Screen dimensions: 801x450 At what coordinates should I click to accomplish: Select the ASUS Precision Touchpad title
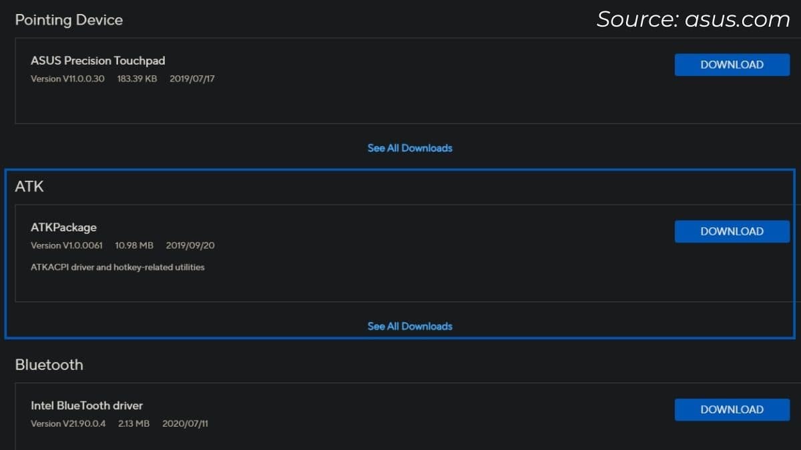(x=97, y=61)
